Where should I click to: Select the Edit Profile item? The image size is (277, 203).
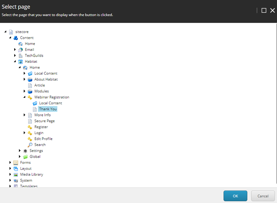click(x=43, y=139)
